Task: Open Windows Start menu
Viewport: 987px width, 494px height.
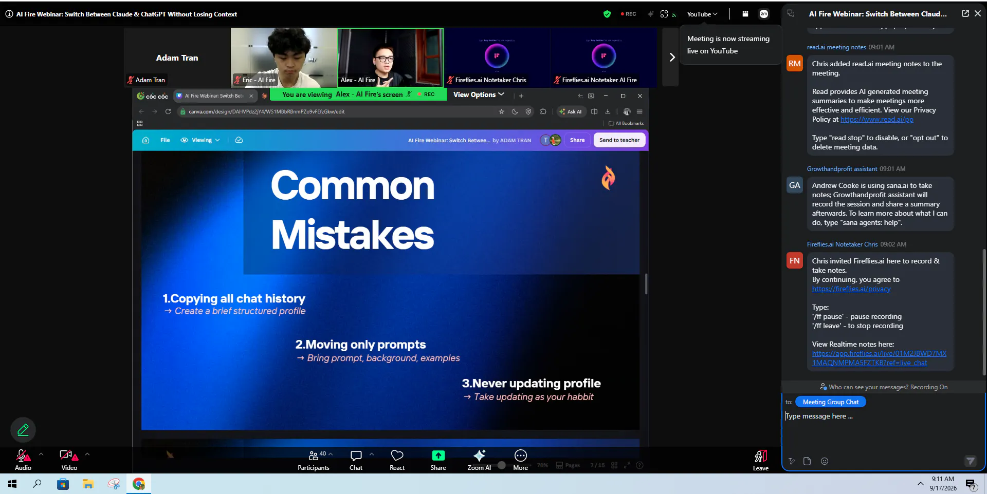Action: pos(12,484)
